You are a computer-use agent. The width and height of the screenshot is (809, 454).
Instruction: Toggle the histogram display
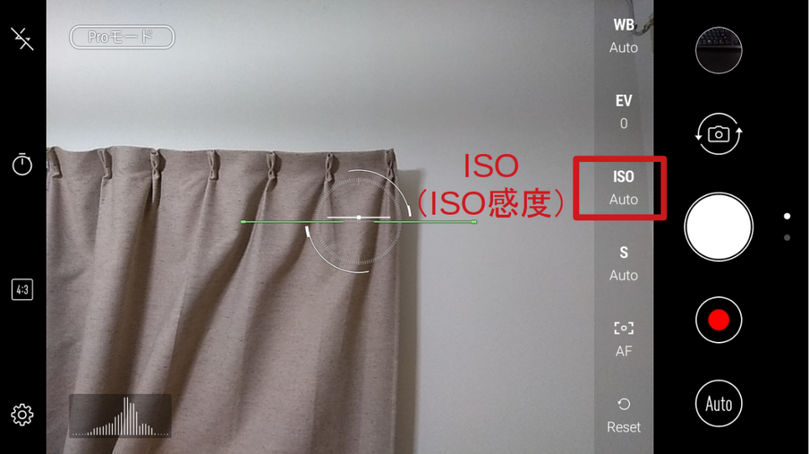[x=120, y=416]
